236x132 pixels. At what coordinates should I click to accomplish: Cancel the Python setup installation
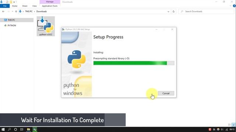tap(166, 93)
